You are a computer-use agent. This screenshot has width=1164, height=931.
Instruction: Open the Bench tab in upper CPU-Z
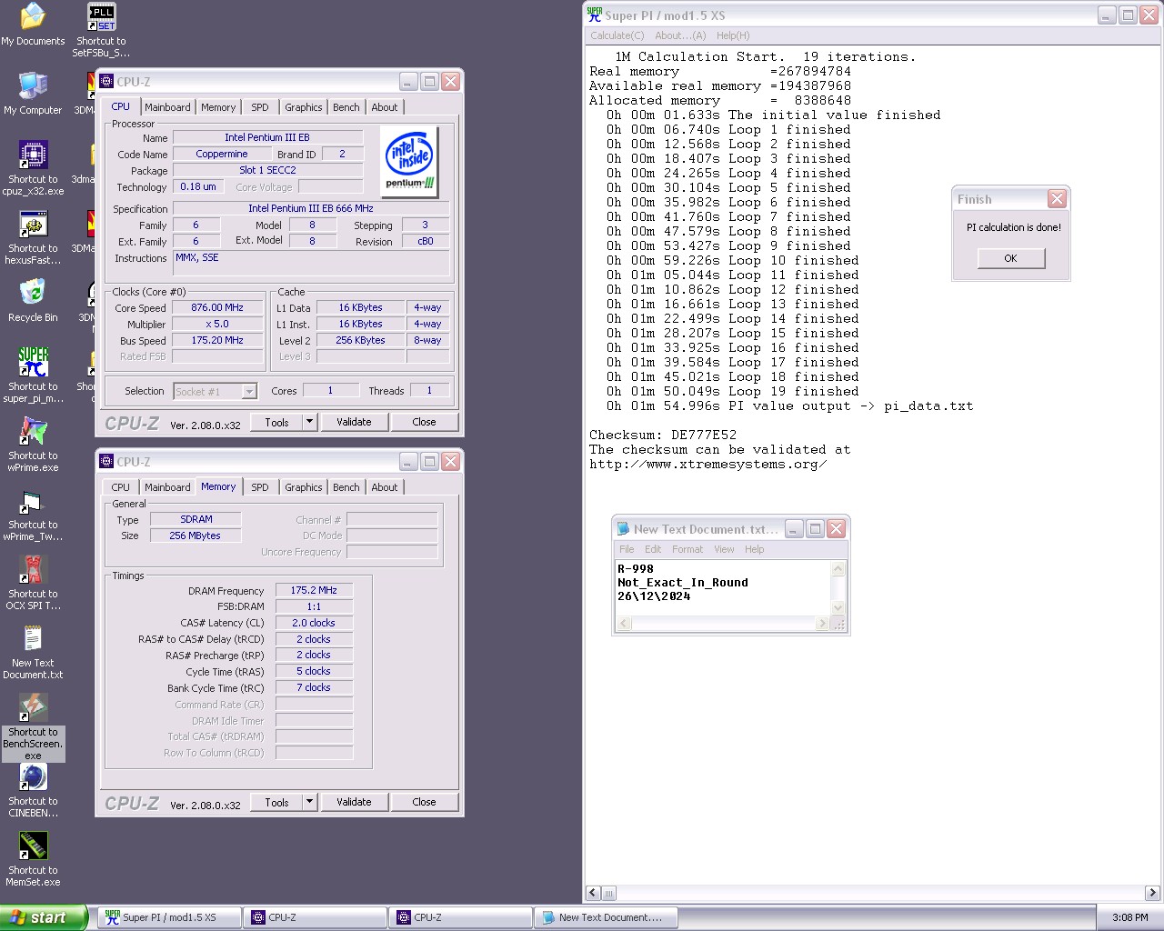click(x=346, y=107)
